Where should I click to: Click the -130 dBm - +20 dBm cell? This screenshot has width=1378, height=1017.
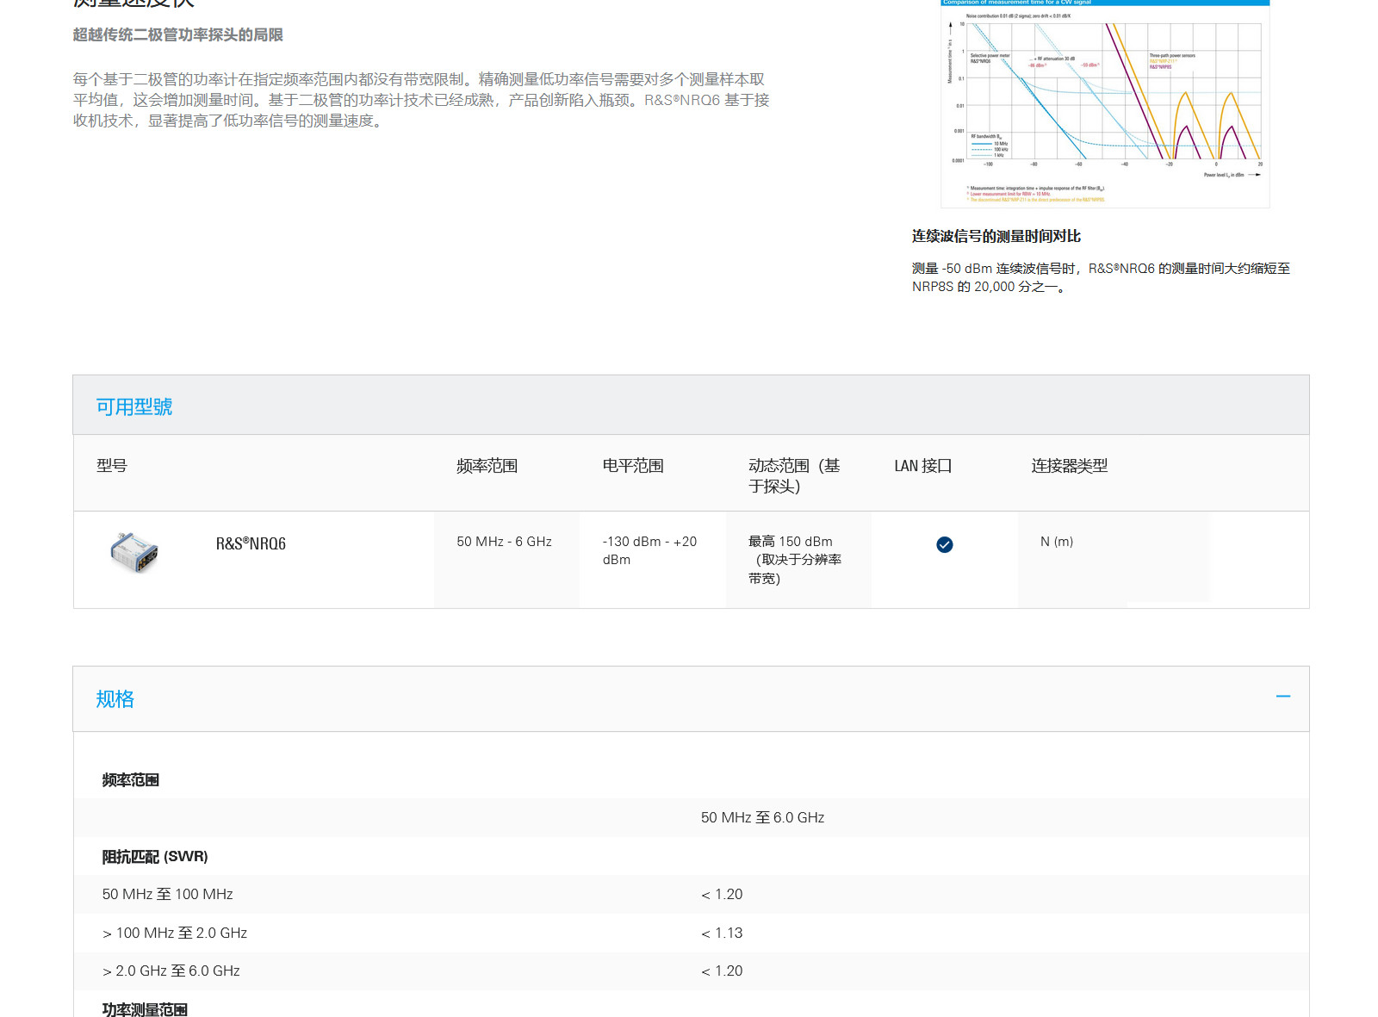coord(649,550)
